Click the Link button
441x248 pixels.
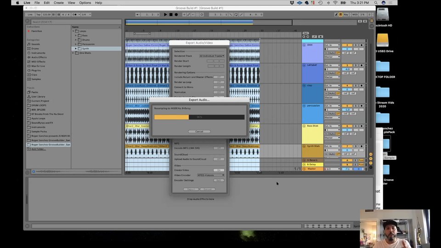coord(30,14)
